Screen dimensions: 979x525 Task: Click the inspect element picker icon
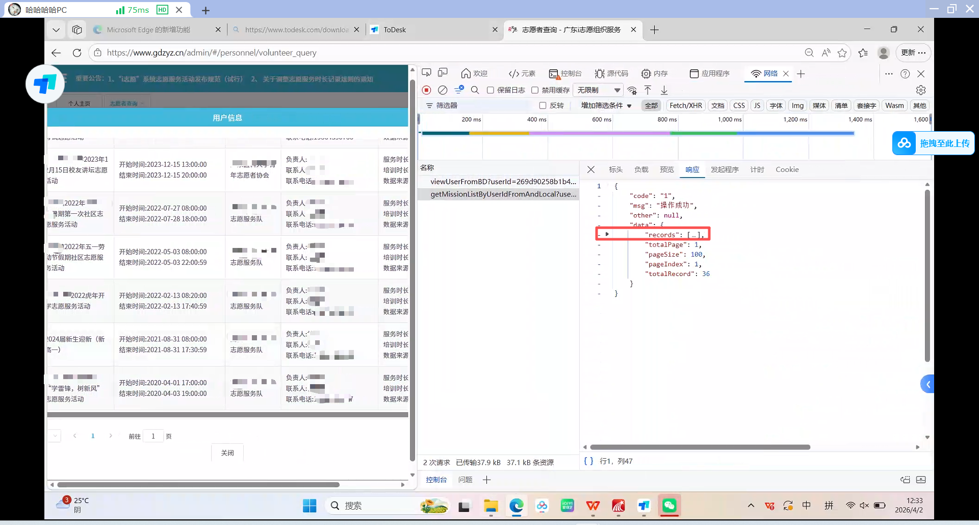coord(426,73)
